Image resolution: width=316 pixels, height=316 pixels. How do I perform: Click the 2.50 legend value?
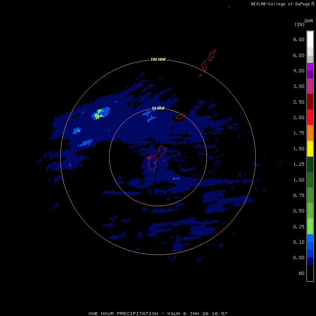click(299, 102)
